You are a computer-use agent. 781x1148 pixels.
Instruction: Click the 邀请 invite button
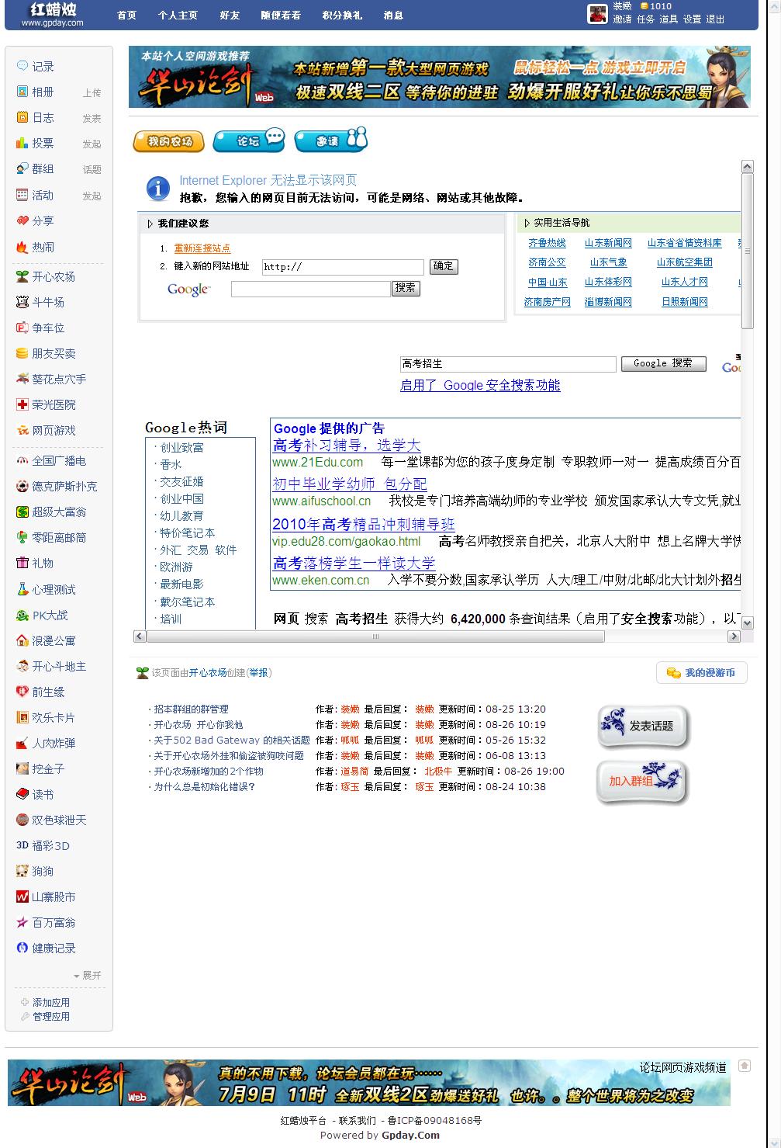[x=330, y=140]
